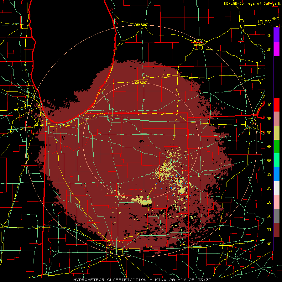Click the RF legend label
282x282 pixels.
(x=269, y=35)
